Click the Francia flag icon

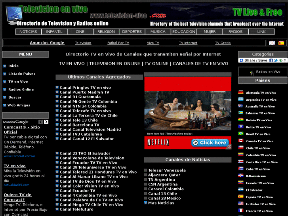pyautogui.click(x=241, y=211)
